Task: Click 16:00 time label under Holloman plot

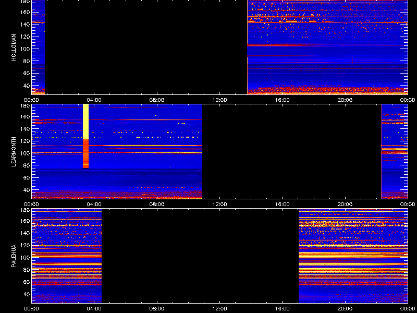Action: pyautogui.click(x=283, y=100)
